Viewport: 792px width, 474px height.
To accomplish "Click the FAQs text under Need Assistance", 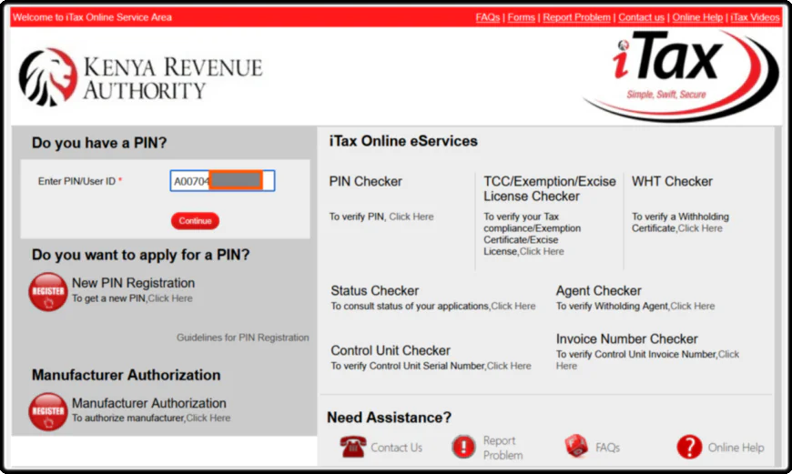I will click(607, 448).
